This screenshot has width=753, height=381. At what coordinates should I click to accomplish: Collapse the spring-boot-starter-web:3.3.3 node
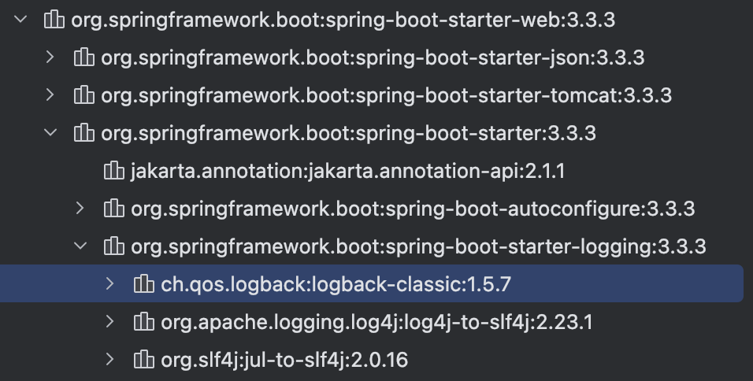tap(20, 20)
